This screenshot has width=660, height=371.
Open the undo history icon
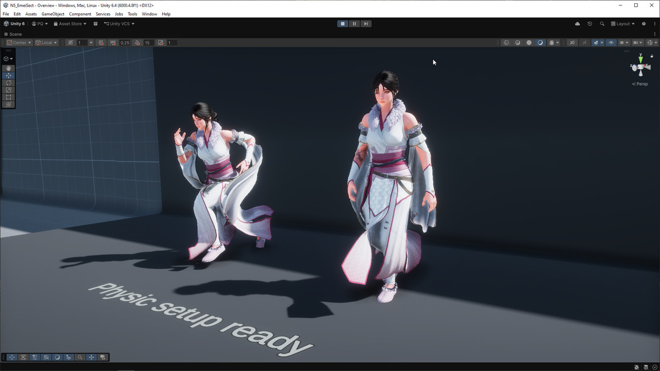[590, 24]
